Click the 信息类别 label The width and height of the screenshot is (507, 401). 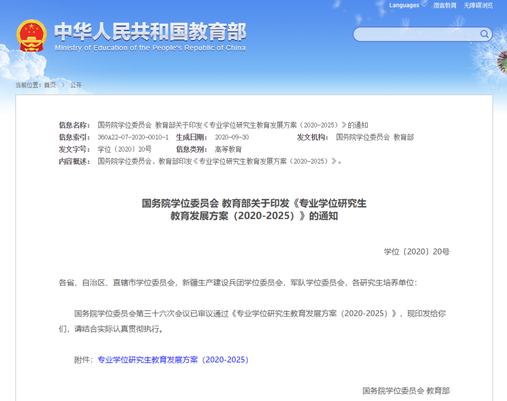pos(192,150)
